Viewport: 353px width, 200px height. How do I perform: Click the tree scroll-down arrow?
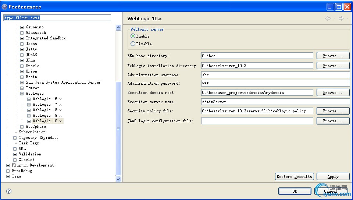(118, 179)
